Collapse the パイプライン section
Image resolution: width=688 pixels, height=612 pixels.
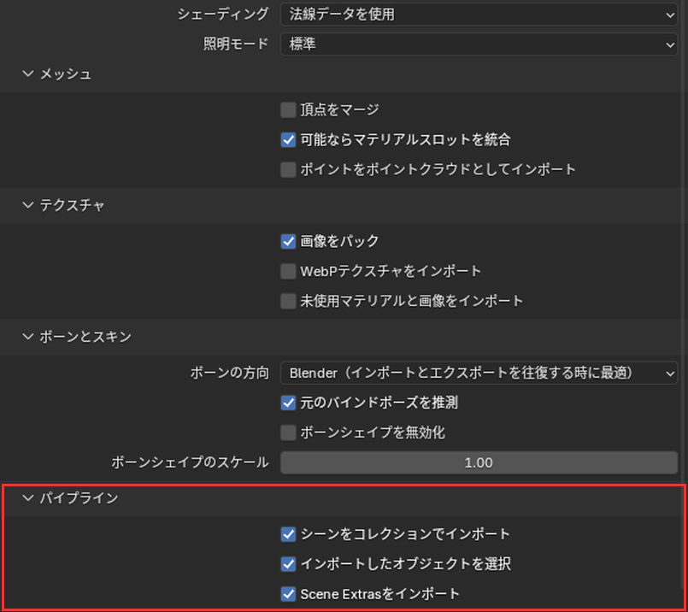(28, 498)
